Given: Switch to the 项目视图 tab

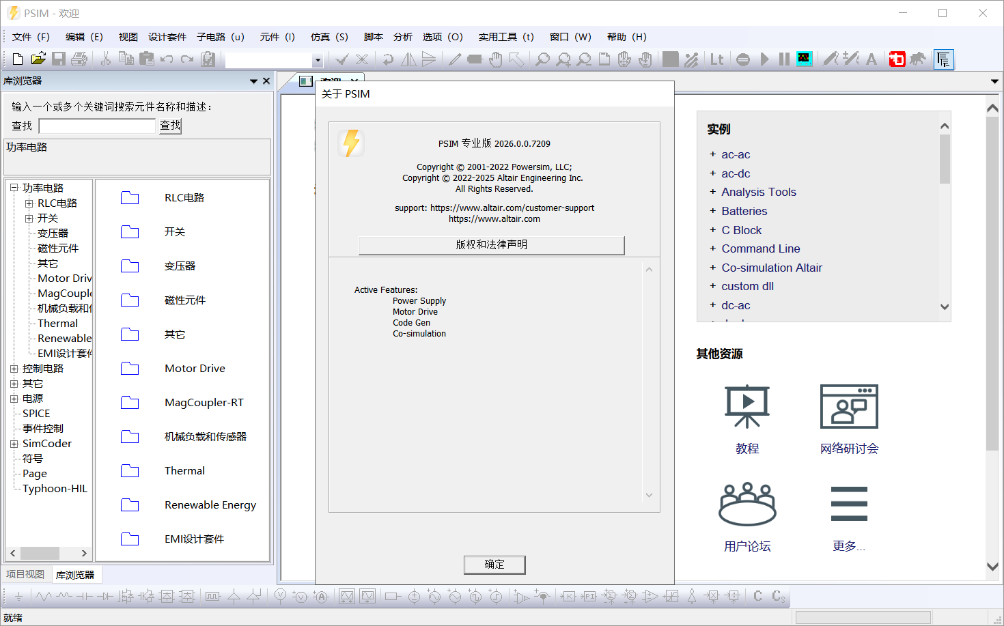Looking at the screenshot, I should (25, 575).
